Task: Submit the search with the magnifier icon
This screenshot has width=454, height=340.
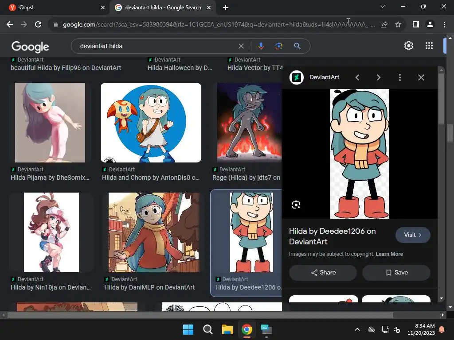Action: [x=297, y=46]
